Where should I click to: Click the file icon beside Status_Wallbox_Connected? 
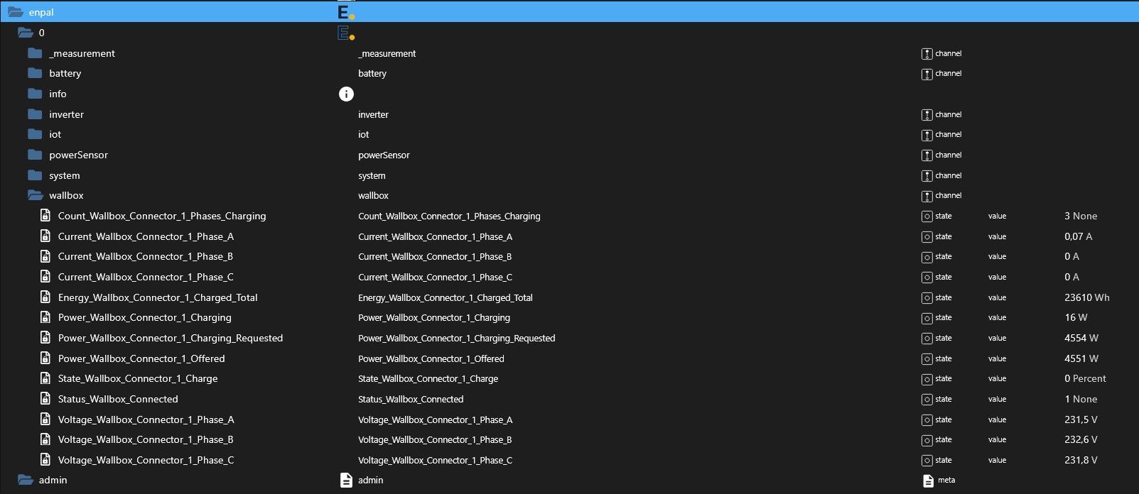click(x=45, y=399)
